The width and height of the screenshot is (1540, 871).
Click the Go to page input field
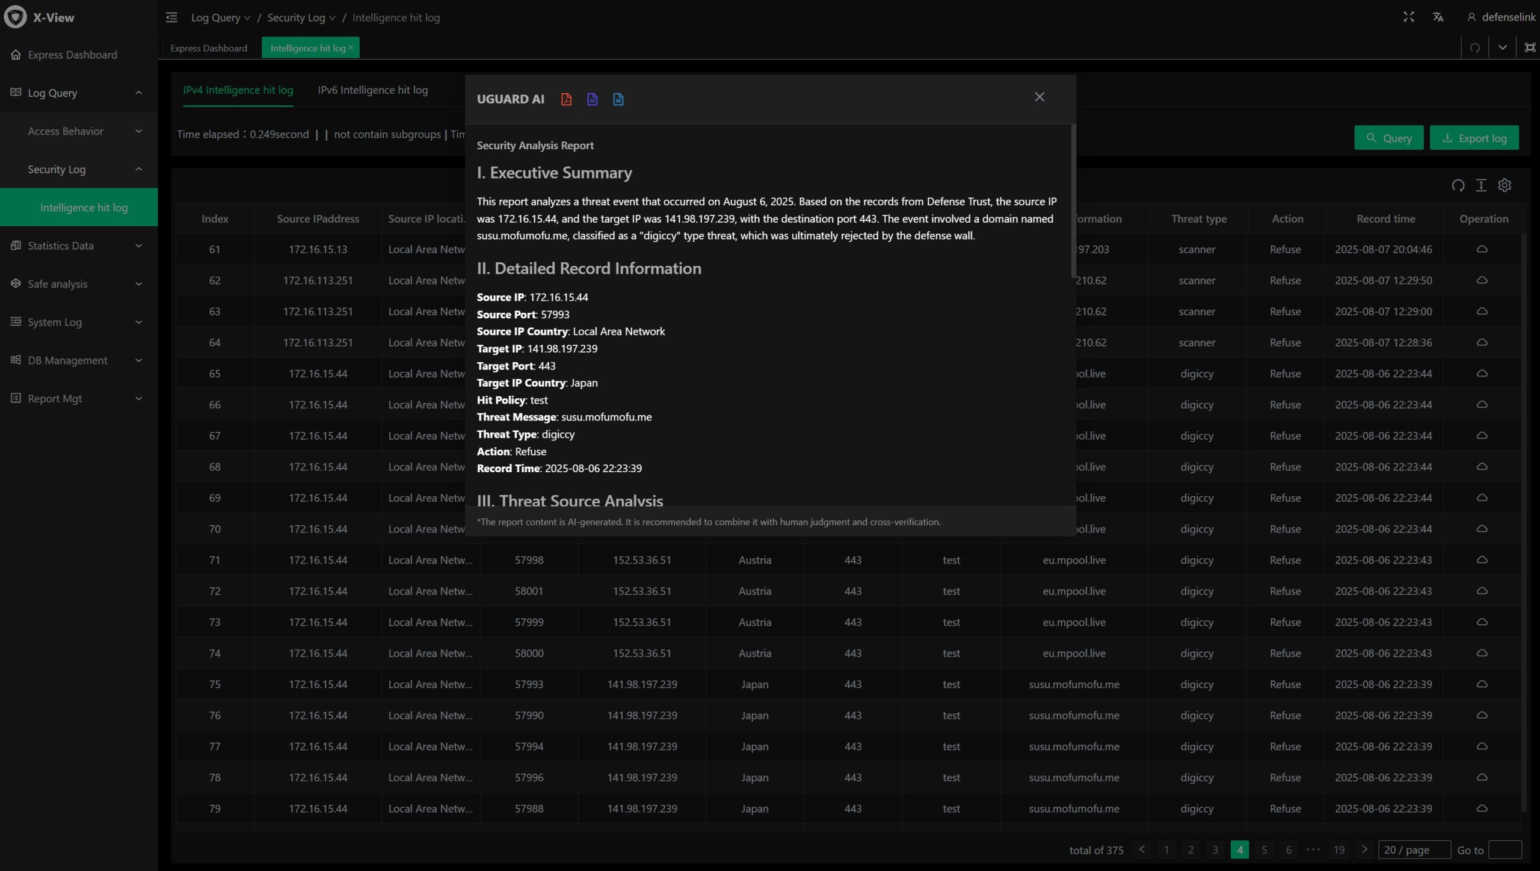(1505, 850)
